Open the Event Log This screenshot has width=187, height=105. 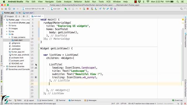click(177, 100)
